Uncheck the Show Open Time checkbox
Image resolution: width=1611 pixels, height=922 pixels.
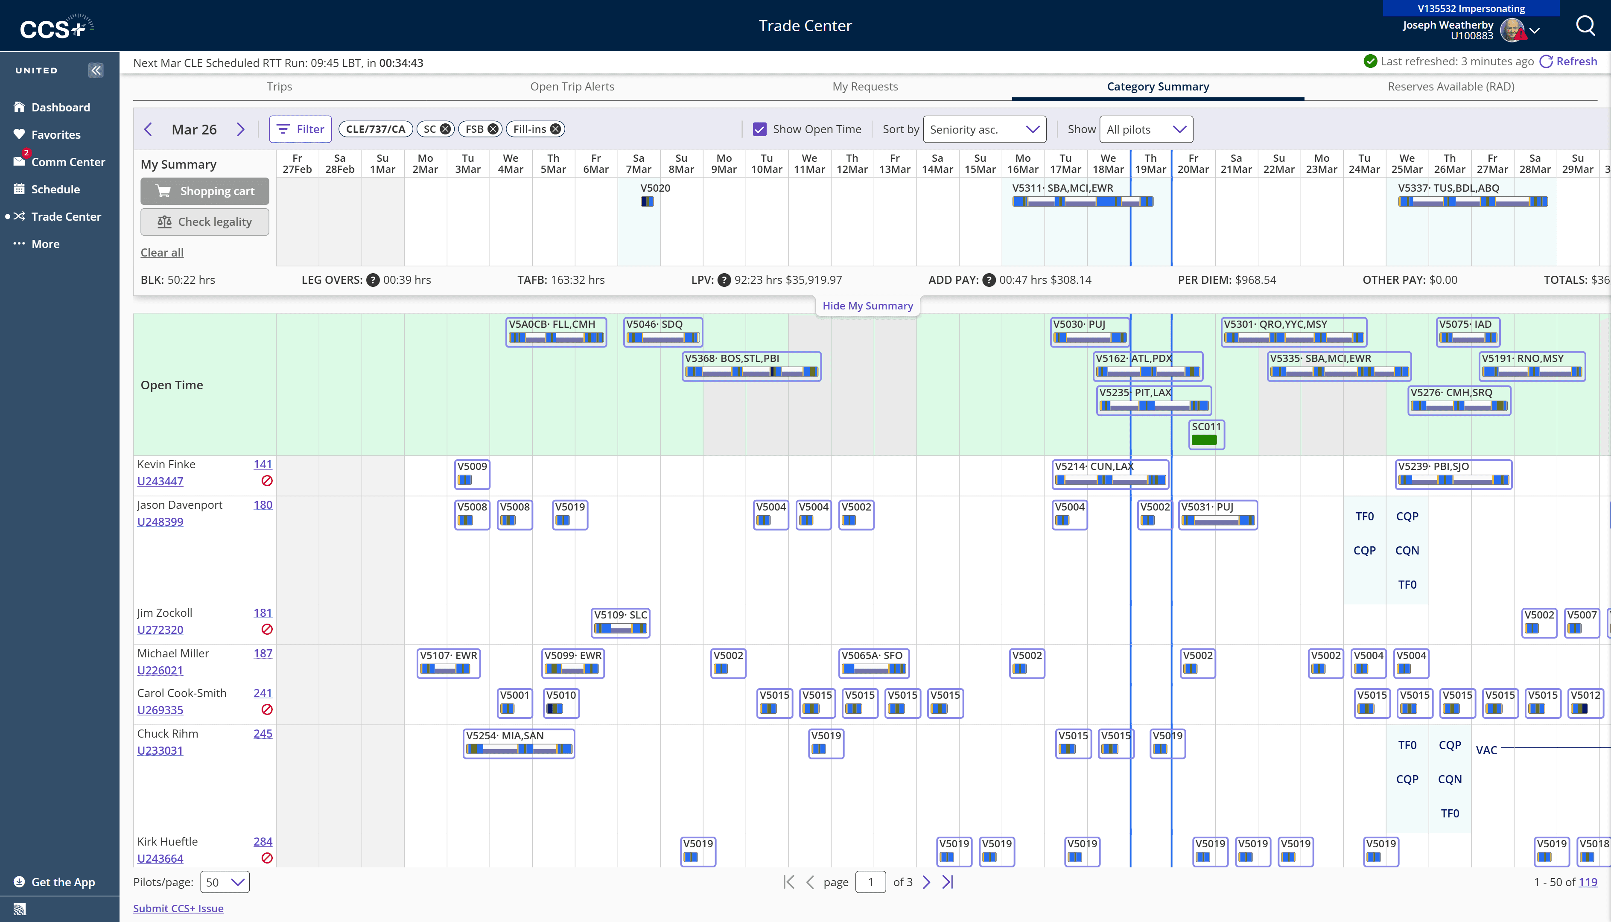759,128
